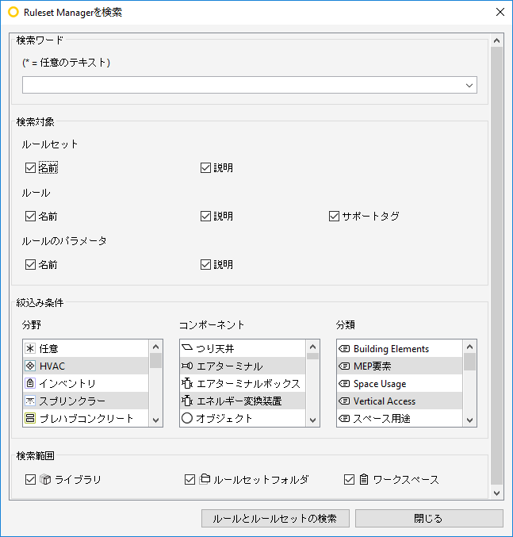Click the エアターミナルボックス component icon

click(x=187, y=383)
